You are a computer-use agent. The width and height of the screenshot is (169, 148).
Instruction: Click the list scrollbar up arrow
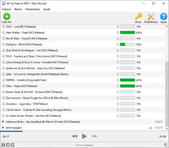coord(167,26)
